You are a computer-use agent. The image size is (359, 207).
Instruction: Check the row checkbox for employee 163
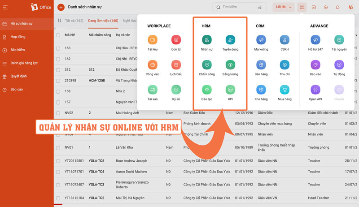point(58,48)
